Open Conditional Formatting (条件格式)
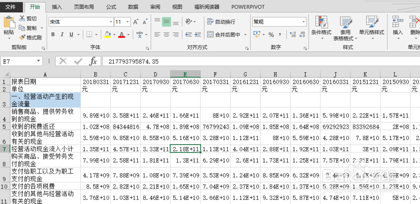 pyautogui.click(x=321, y=28)
